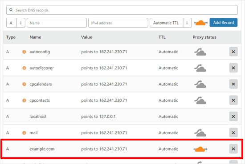This screenshot has height=164, width=245.
Task: Open the record type A dropdown
Action: tap(16, 23)
